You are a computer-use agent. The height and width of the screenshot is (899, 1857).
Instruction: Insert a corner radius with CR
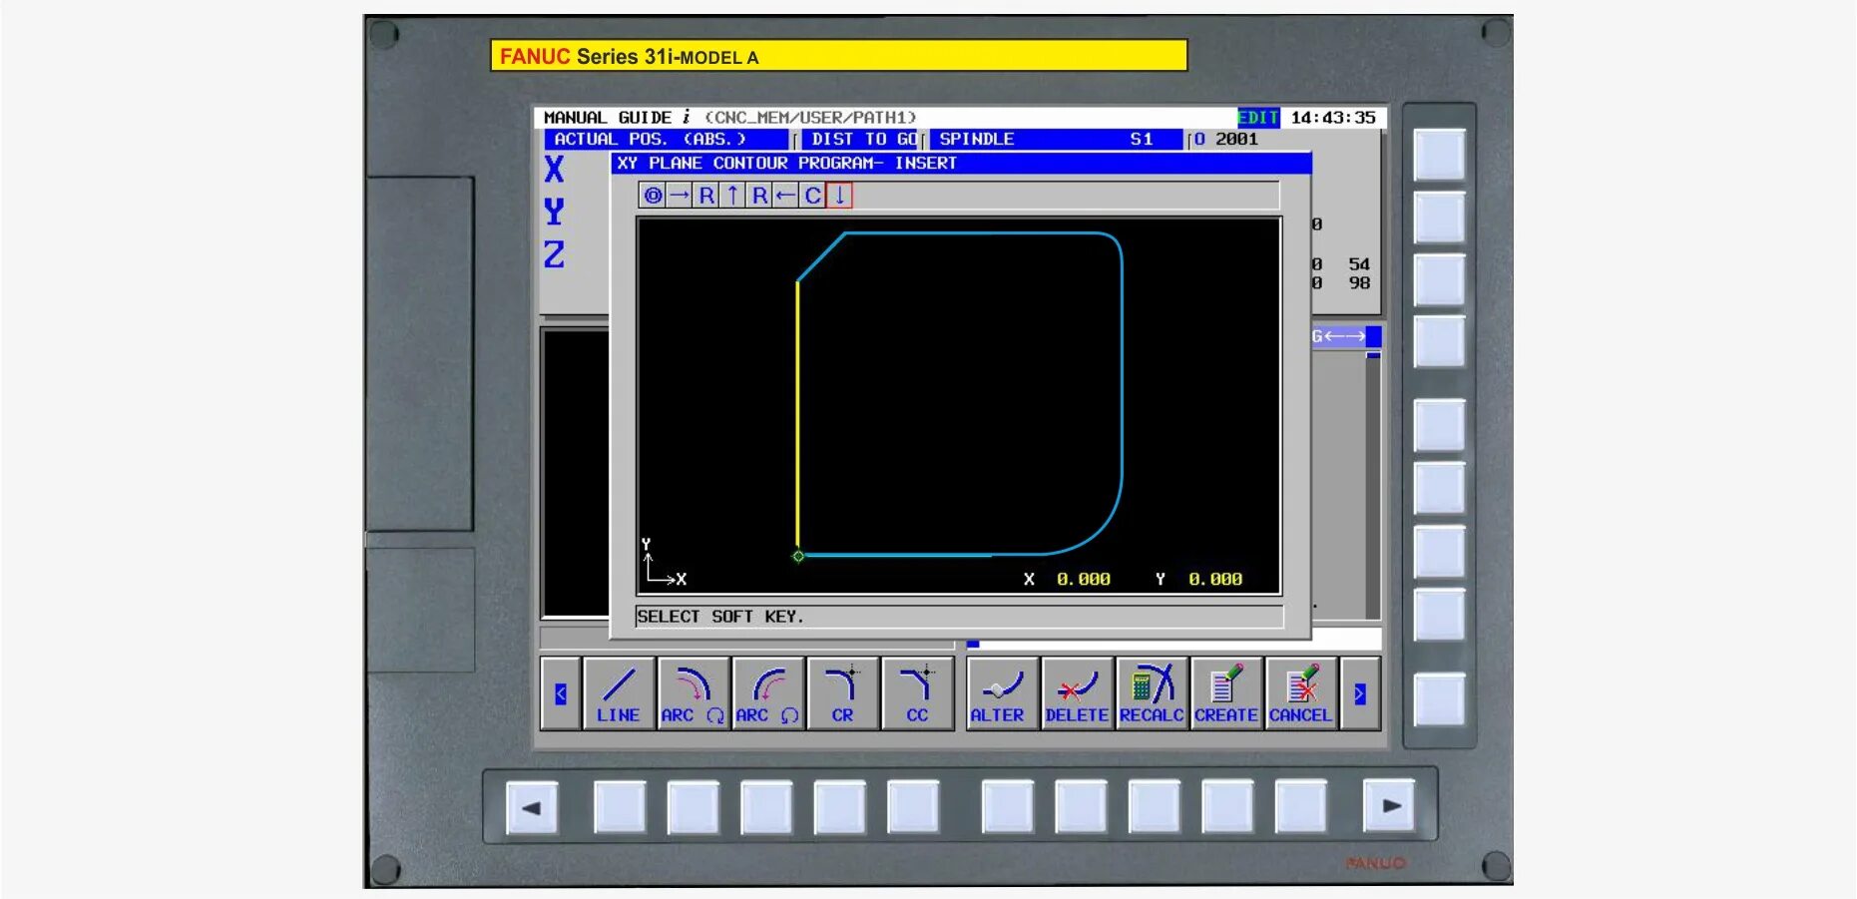point(843,693)
